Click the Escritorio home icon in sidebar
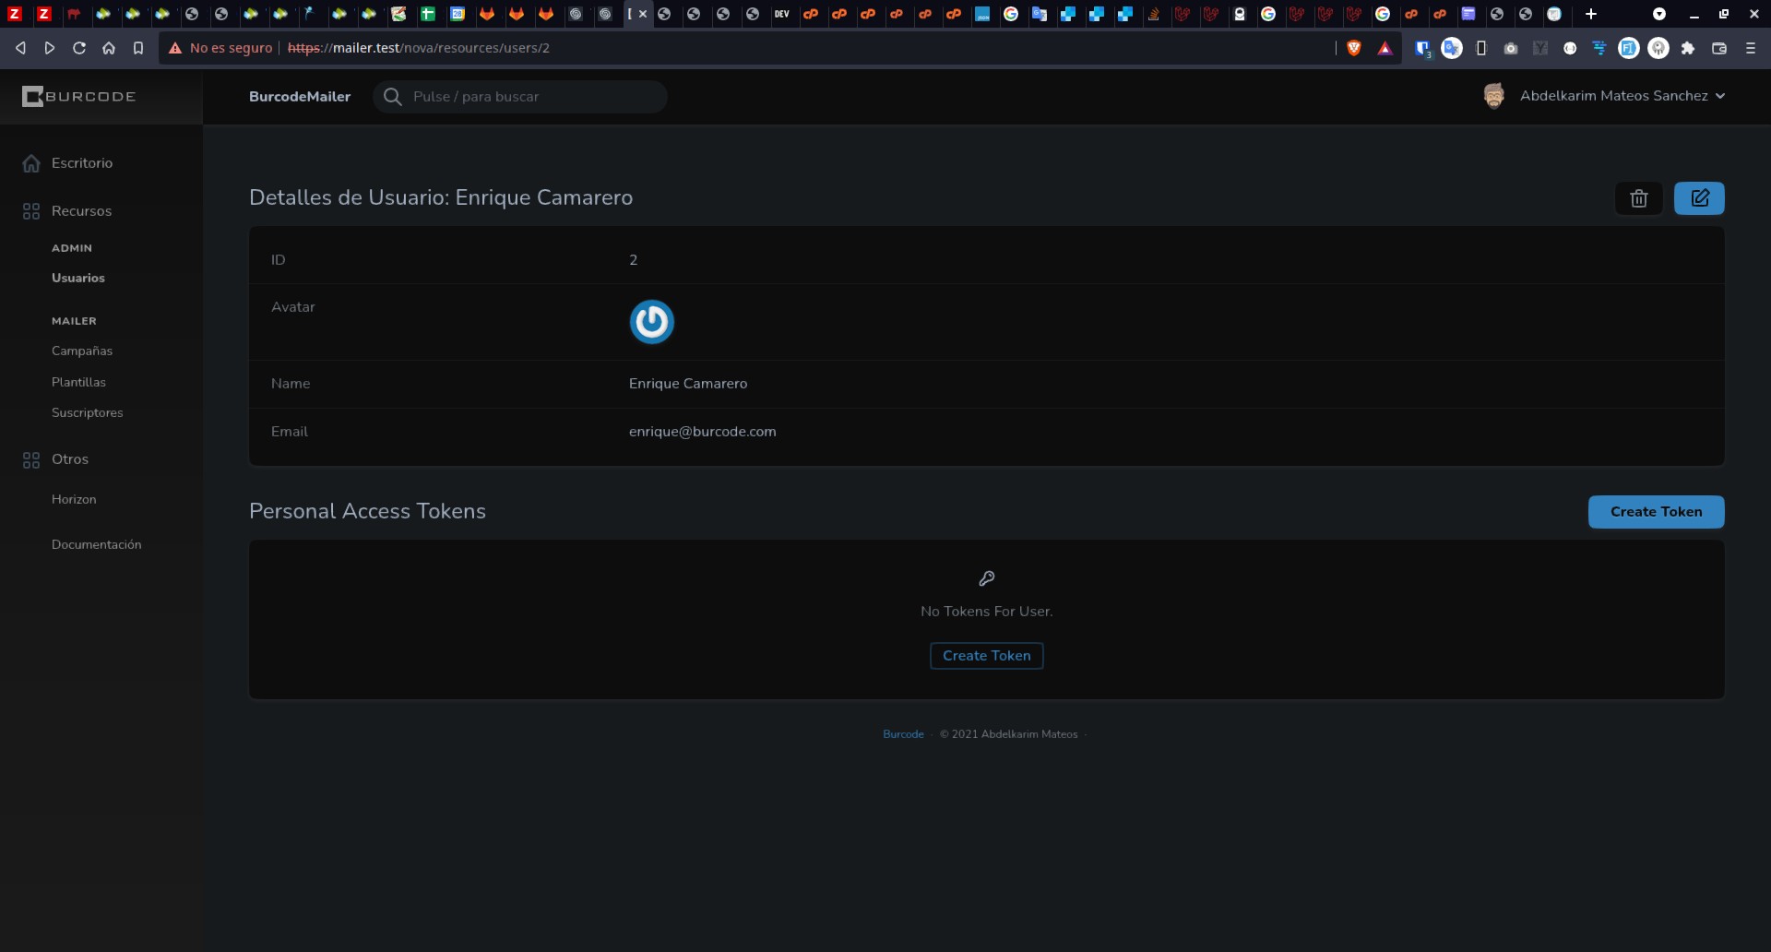This screenshot has width=1771, height=952. [31, 163]
